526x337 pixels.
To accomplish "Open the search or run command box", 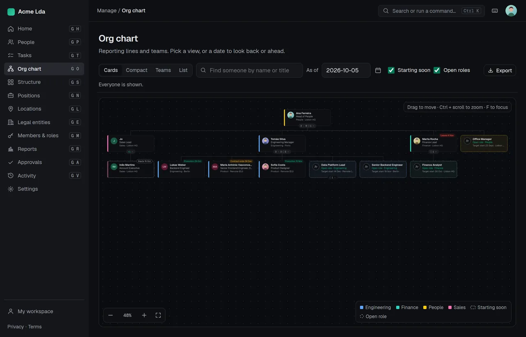I will tap(431, 11).
